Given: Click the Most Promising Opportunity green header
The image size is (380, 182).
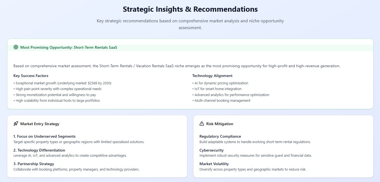Looking at the screenshot, I should pyautogui.click(x=69, y=47).
